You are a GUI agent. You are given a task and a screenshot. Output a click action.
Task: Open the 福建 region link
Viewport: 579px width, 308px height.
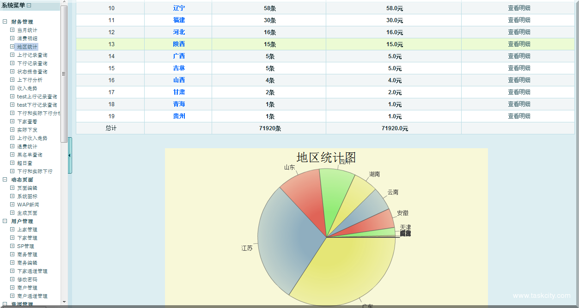(179, 20)
